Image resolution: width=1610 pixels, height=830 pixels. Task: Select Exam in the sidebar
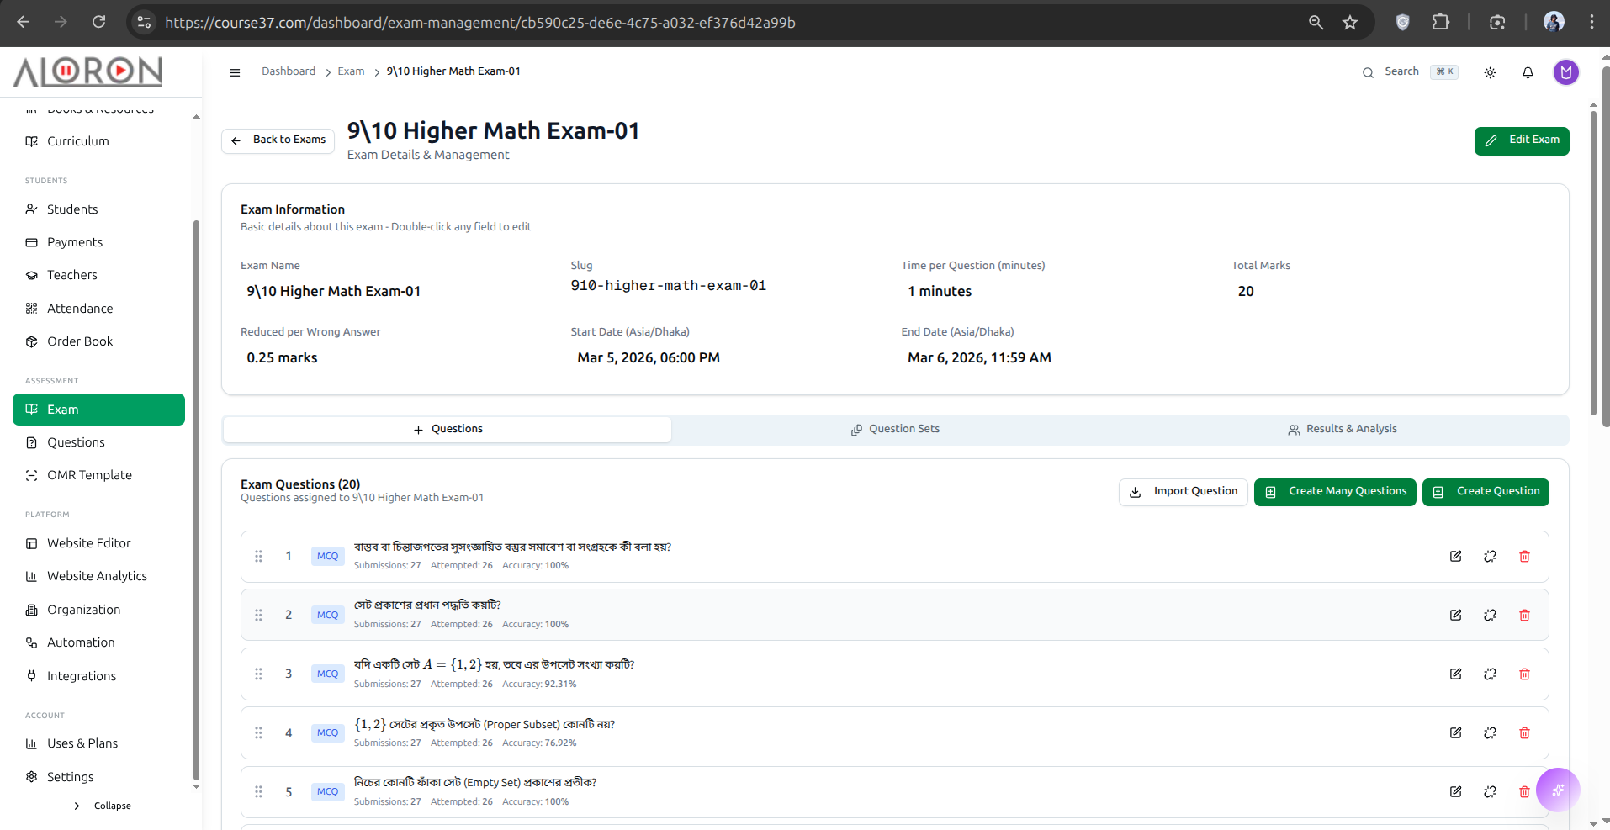click(99, 410)
